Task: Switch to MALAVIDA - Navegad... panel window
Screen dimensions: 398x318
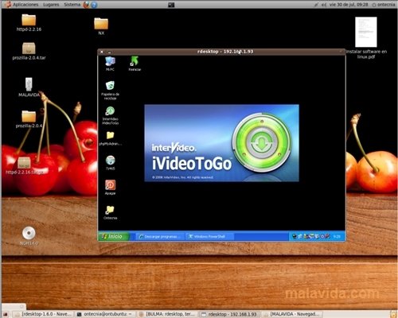Action: pos(292,314)
